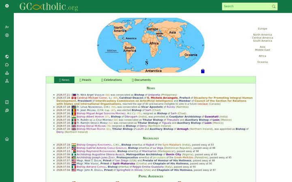Click the celebration party icon in sidebar
The image size is (292, 182).
tap(7, 110)
